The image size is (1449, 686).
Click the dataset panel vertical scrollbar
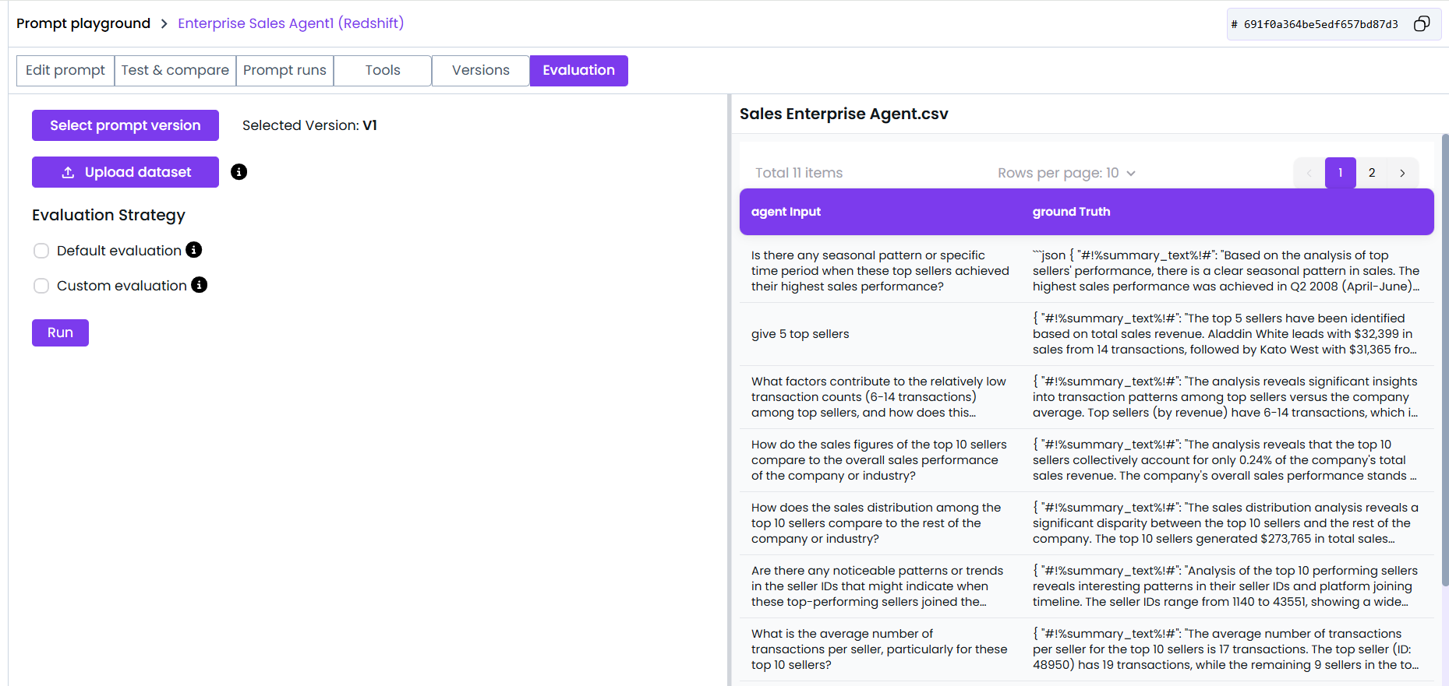[x=1444, y=358]
